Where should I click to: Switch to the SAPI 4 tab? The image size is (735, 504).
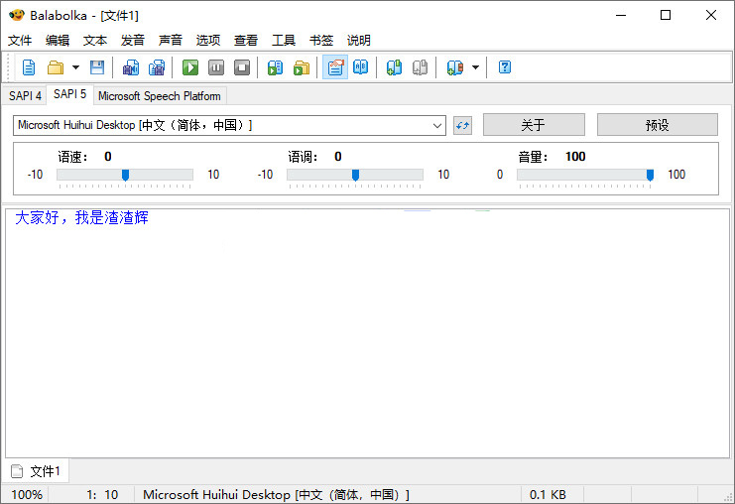click(x=25, y=96)
